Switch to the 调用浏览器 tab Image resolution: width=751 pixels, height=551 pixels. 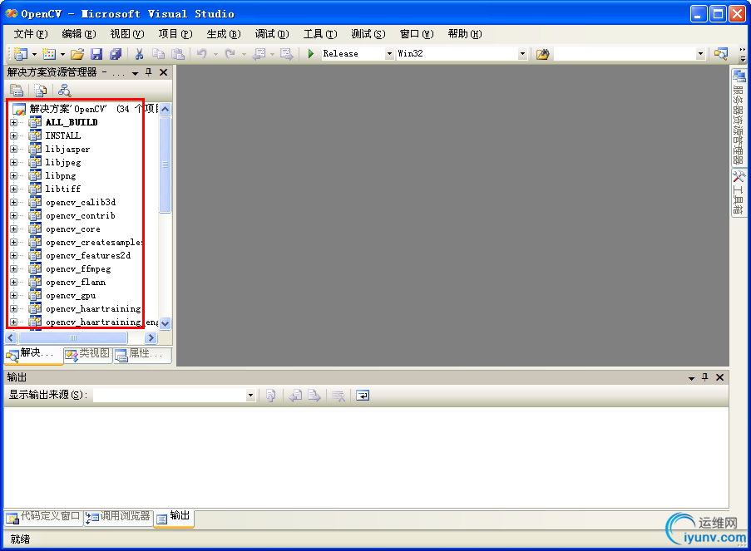[x=119, y=517]
